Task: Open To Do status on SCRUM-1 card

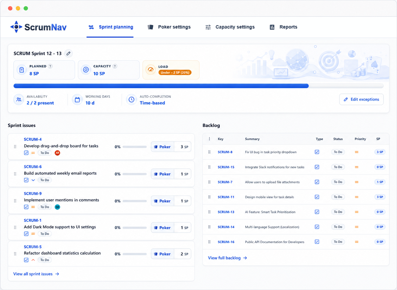Action: (x=45, y=234)
